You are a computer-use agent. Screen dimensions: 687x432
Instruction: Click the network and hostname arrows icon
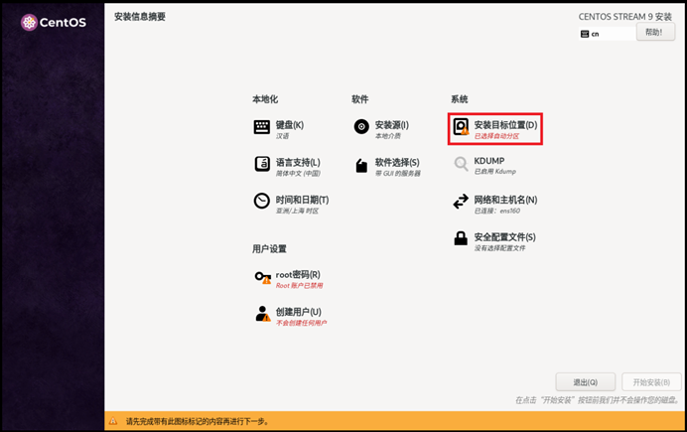click(461, 202)
